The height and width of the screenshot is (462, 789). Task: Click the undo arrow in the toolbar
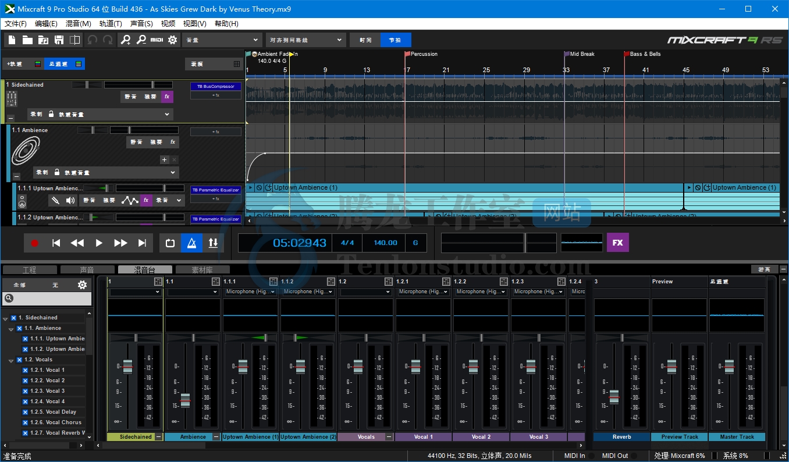click(92, 40)
